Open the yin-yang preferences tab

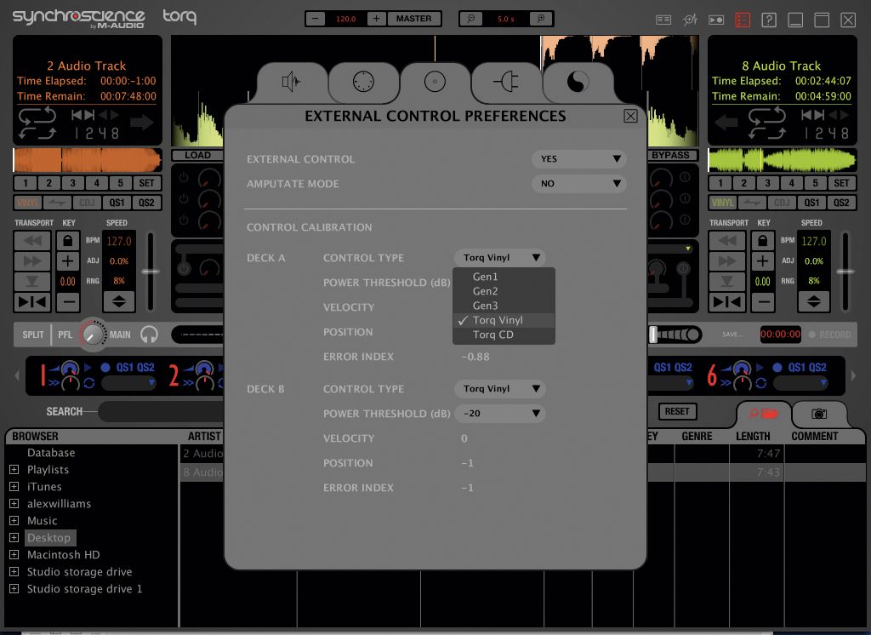[578, 83]
